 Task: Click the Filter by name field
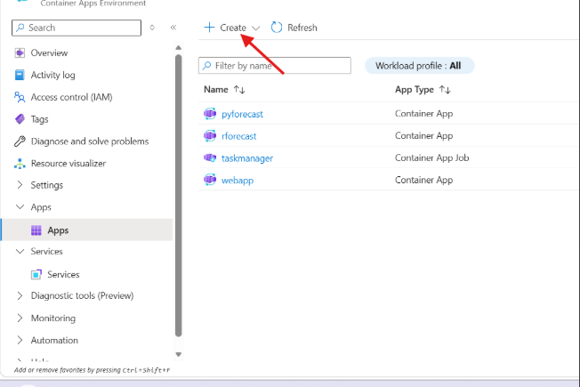click(275, 66)
